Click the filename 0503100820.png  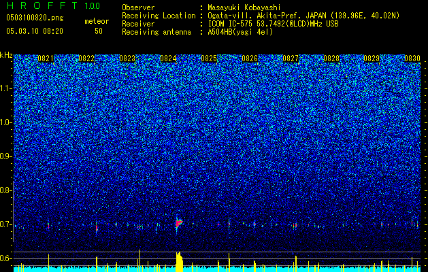click(35, 18)
